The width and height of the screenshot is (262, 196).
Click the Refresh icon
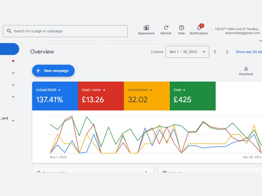(166, 28)
